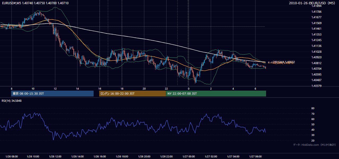The height and width of the screenshot is (159, 339).
Task: Click the 1/26 14:00 date label
Action: (77, 156)
